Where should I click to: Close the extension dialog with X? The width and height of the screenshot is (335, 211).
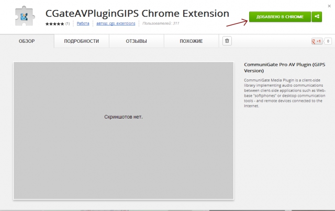coord(329,6)
